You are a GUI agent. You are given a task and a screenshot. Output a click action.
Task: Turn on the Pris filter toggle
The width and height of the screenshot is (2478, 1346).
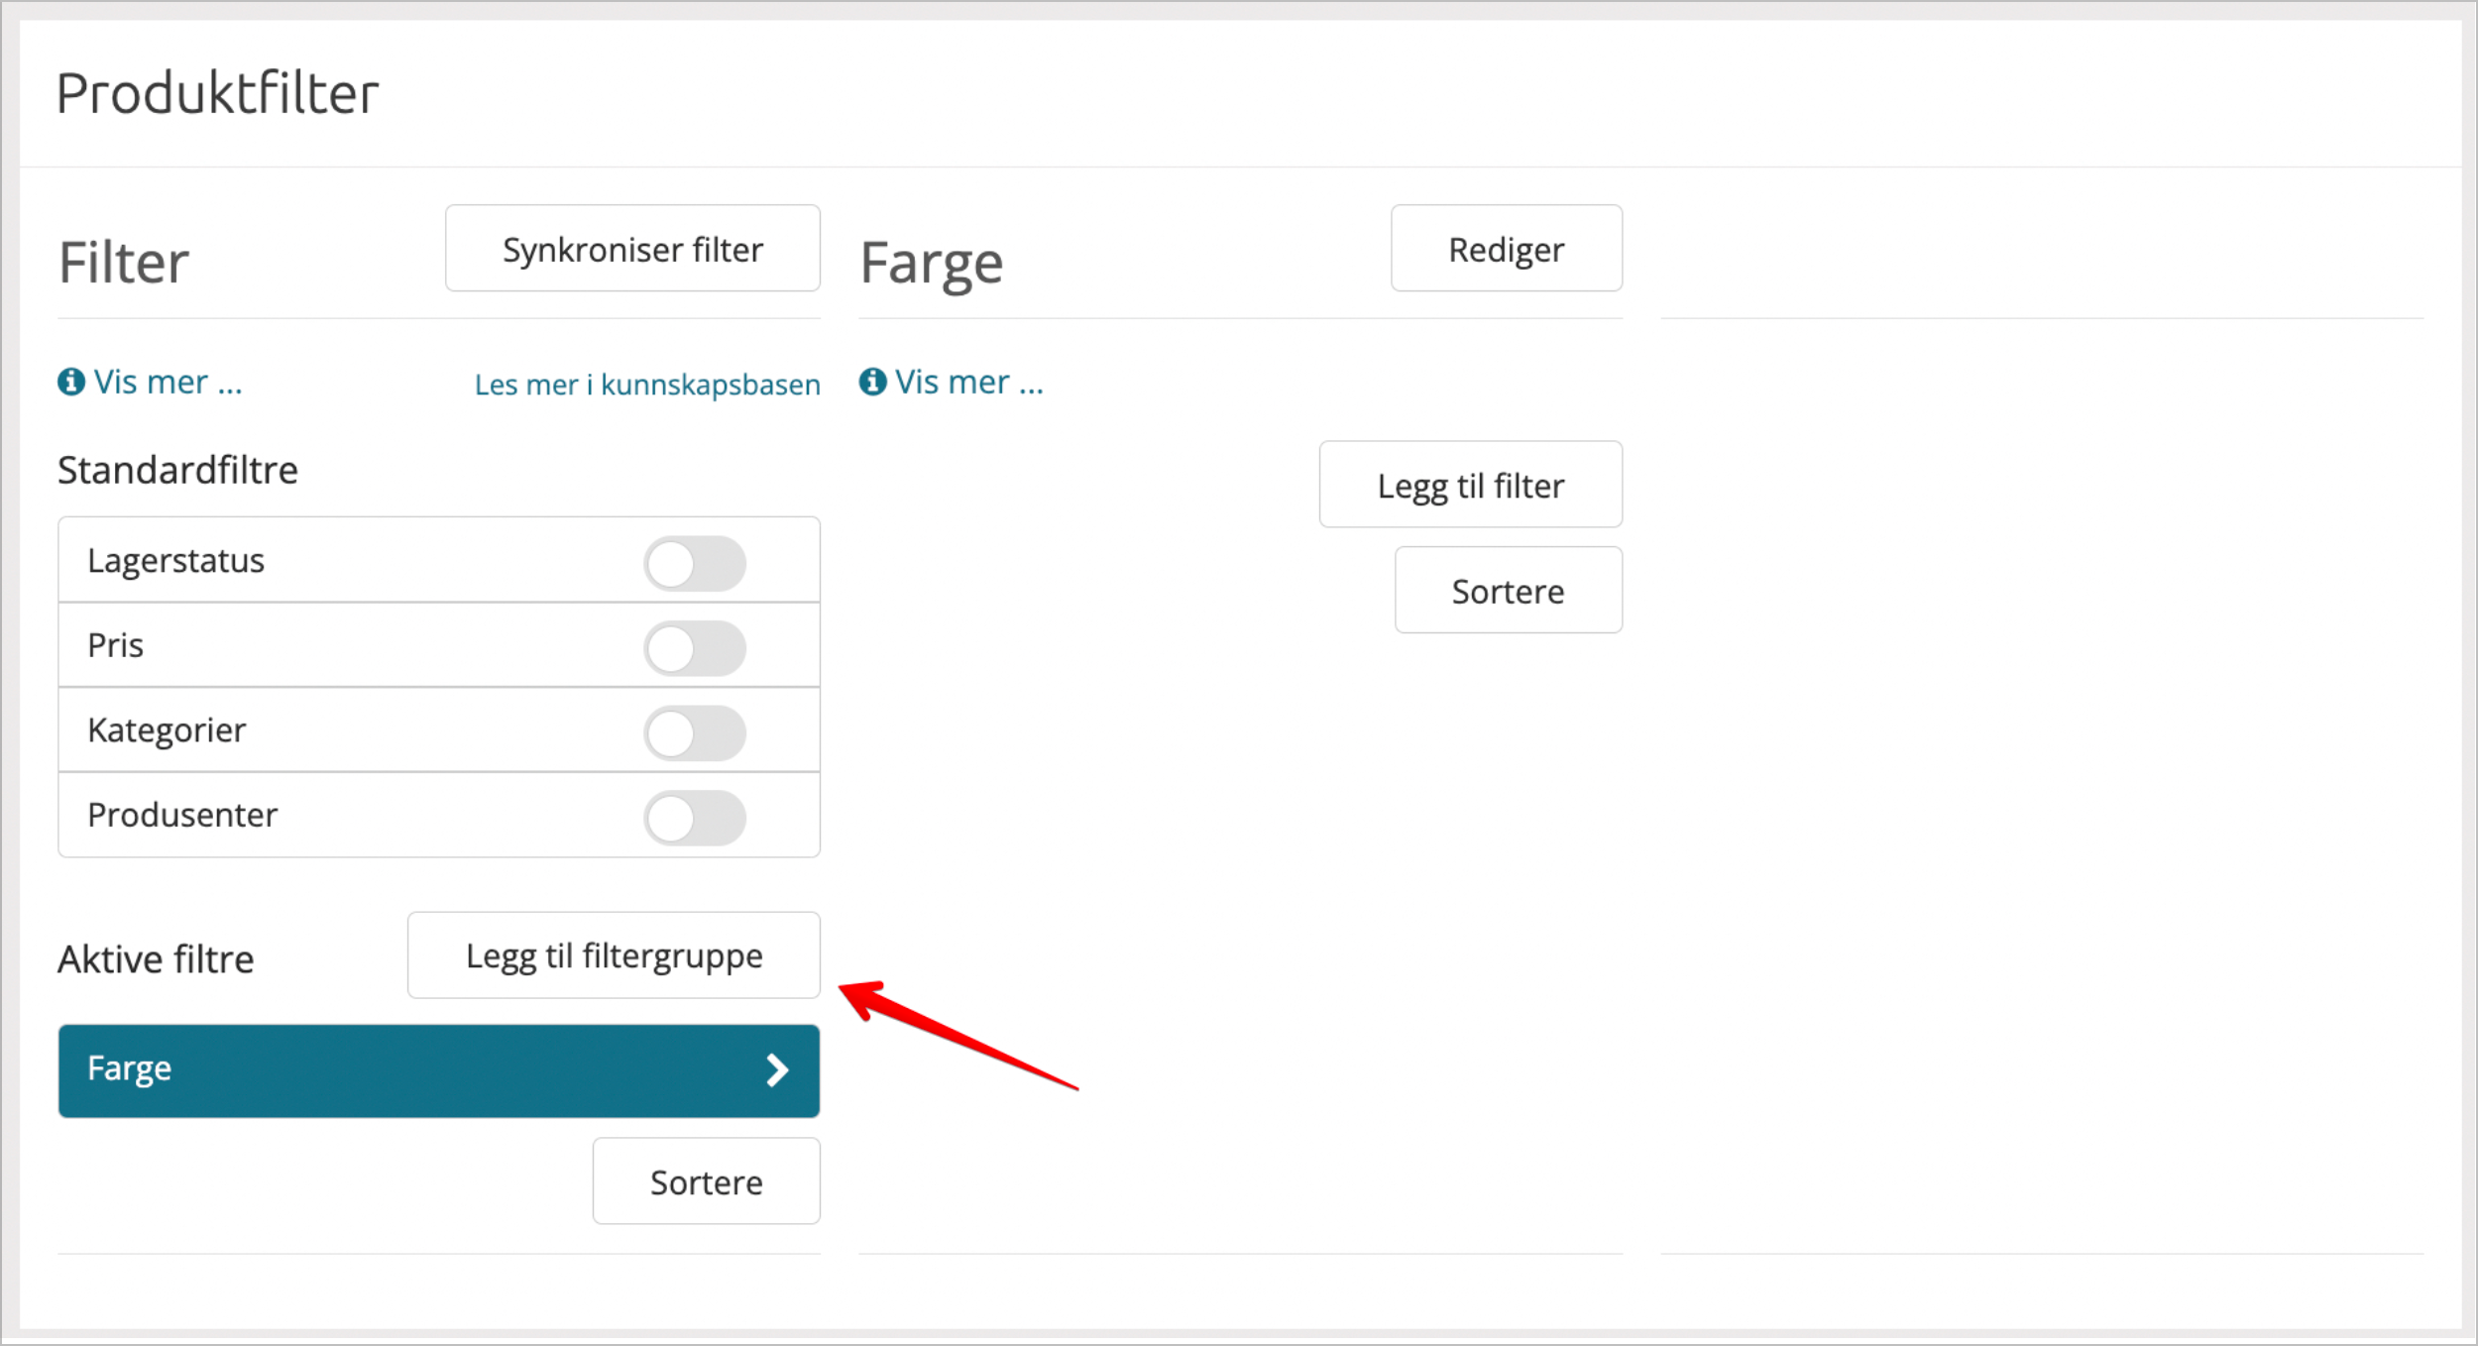coord(694,648)
